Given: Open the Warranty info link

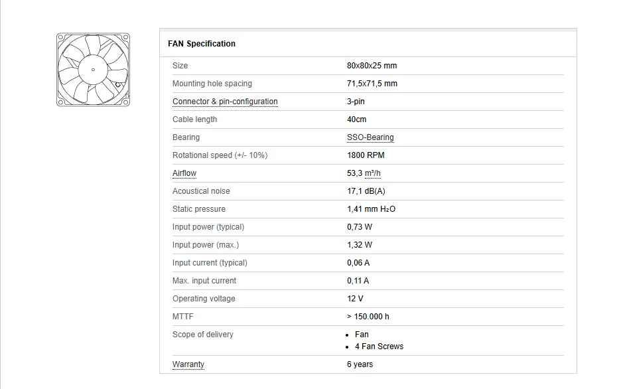Looking at the screenshot, I should coord(188,364).
